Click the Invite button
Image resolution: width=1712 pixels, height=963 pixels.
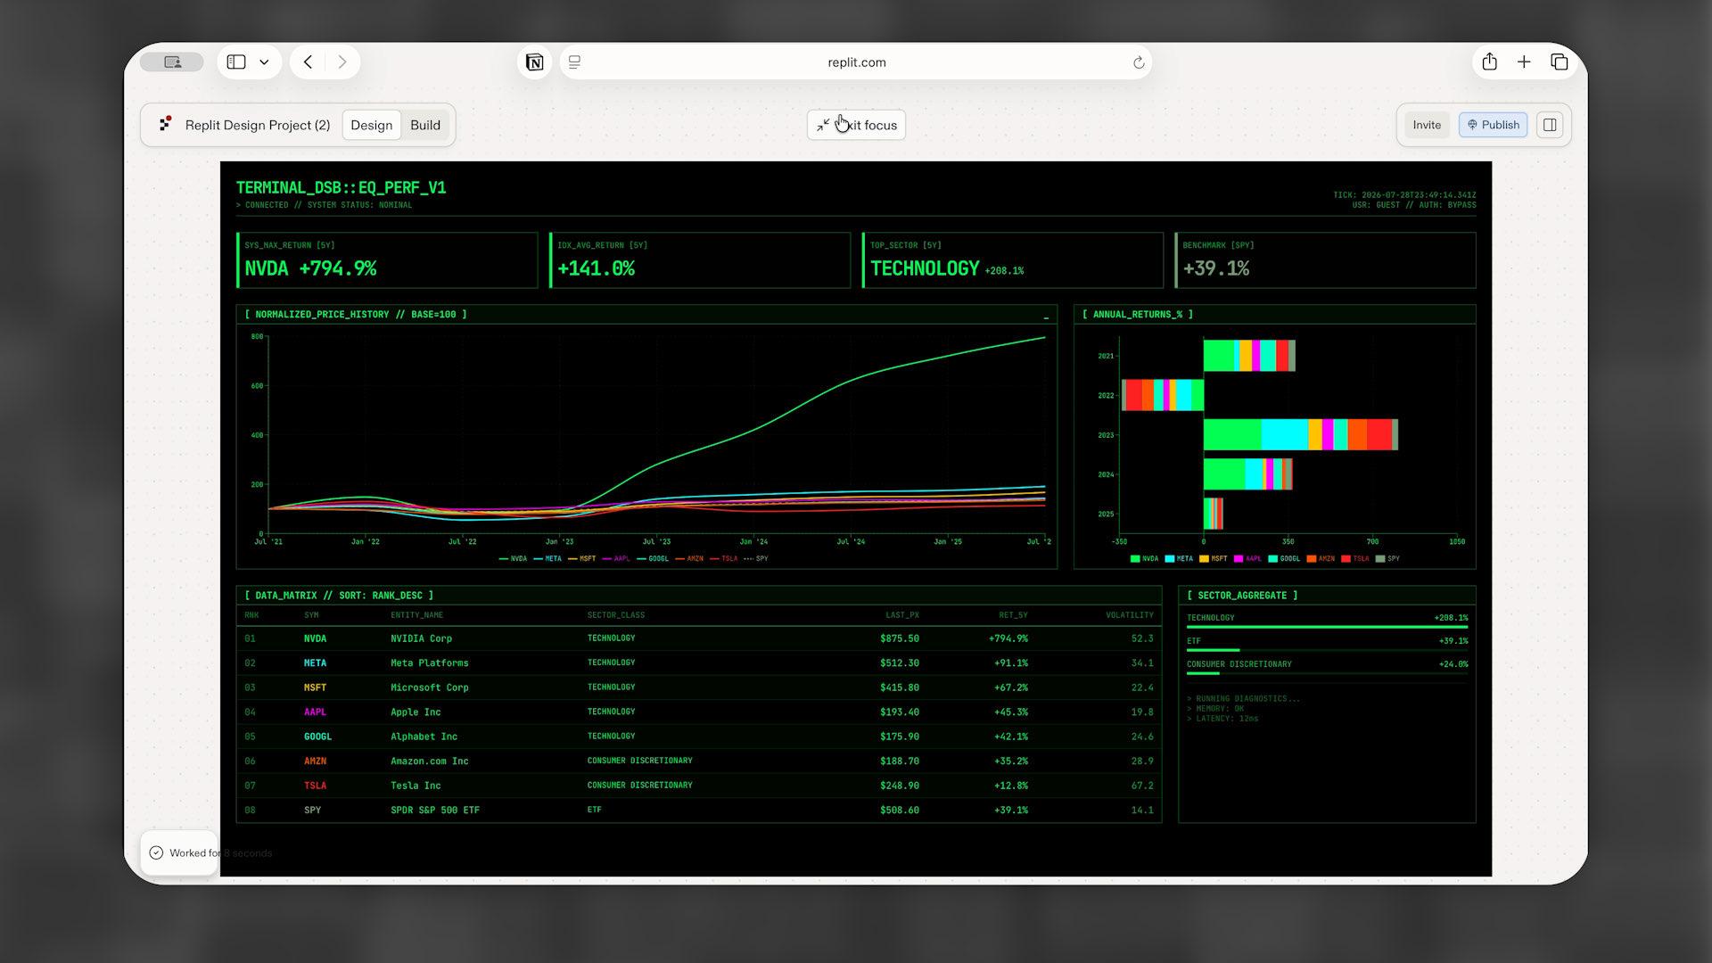pyautogui.click(x=1427, y=125)
